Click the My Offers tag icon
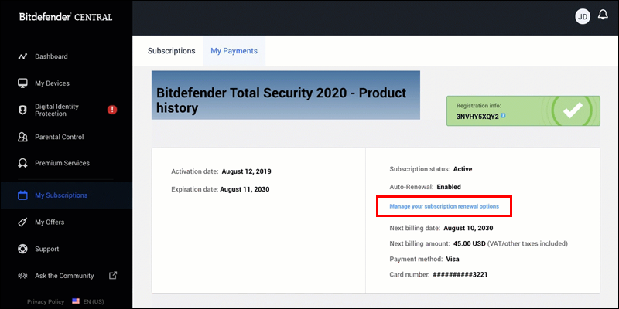This screenshot has width=619, height=309. [22, 222]
